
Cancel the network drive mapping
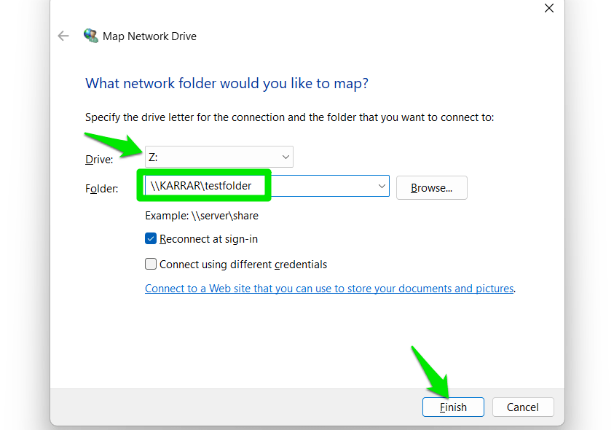[x=523, y=407]
